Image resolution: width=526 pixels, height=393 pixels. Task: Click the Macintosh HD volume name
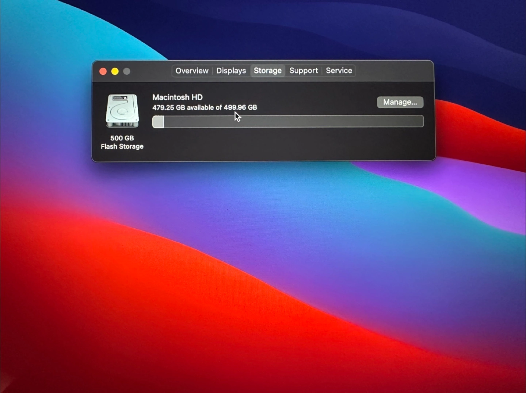tap(177, 97)
